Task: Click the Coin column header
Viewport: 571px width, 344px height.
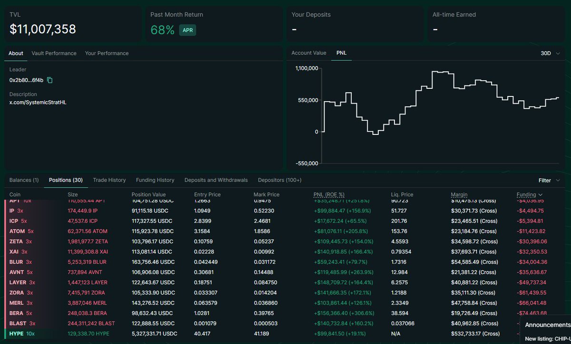Action: pos(15,195)
